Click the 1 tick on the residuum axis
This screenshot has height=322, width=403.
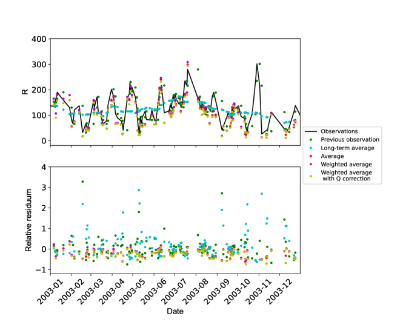click(44, 229)
